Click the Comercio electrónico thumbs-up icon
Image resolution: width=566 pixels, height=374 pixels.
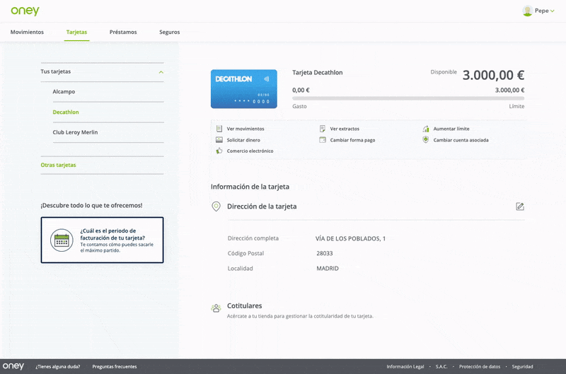tap(219, 151)
